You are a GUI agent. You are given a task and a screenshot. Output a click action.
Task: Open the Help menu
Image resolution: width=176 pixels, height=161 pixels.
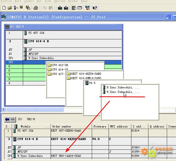pos(84,1)
